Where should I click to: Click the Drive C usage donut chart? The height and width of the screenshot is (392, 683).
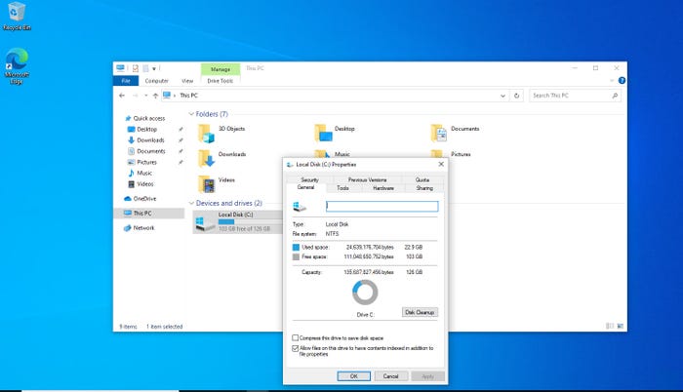pos(365,293)
